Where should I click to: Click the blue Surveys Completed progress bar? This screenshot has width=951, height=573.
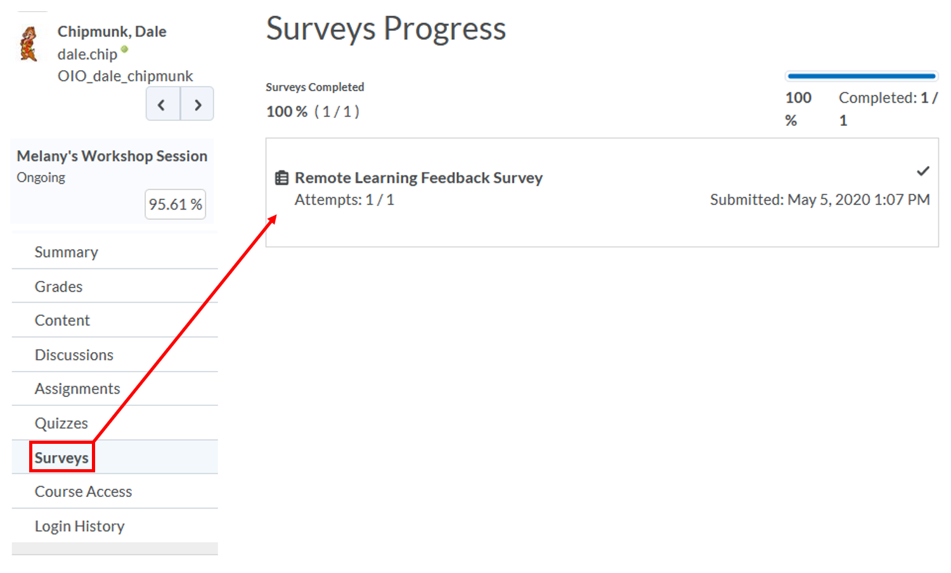(x=860, y=75)
